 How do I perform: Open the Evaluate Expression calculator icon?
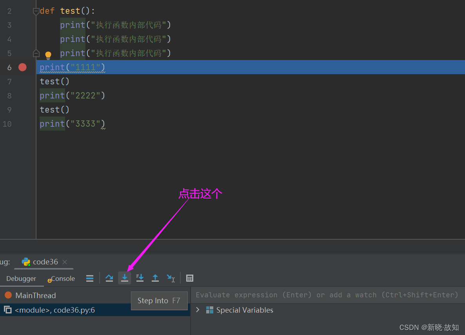[190, 278]
